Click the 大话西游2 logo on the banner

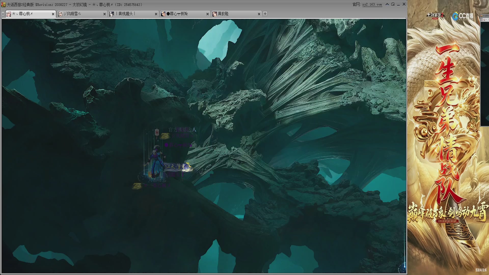click(x=435, y=15)
